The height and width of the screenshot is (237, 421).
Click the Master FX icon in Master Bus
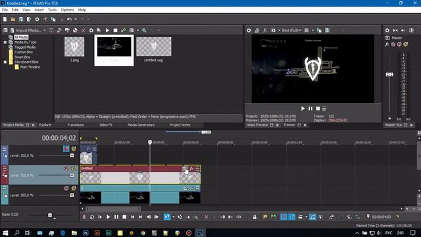387,44
